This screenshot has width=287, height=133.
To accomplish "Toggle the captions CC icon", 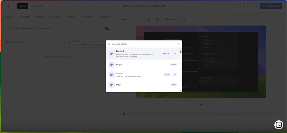I will coord(158,19).
